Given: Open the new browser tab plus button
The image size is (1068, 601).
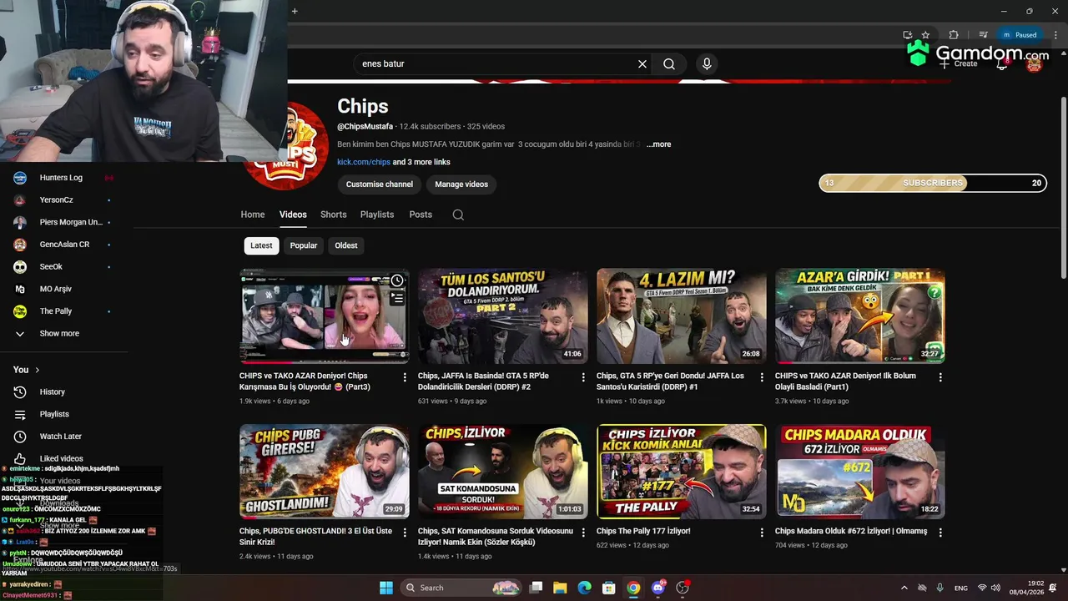Looking at the screenshot, I should point(295,11).
